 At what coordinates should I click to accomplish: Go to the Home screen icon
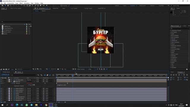pos(2,6)
